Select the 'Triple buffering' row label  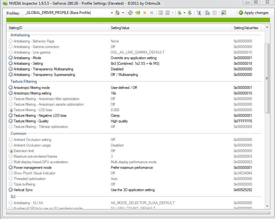(24, 184)
